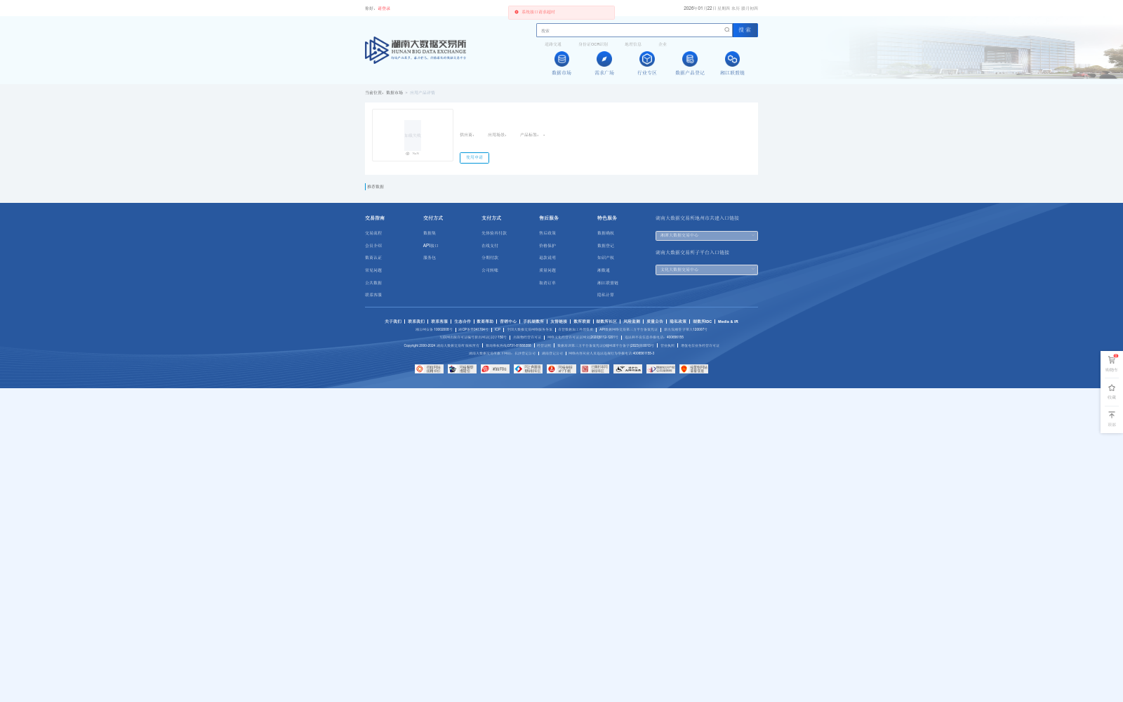Open 联系客服 under 交易指南 column
Viewport: 1123px width, 702px height.
point(373,295)
